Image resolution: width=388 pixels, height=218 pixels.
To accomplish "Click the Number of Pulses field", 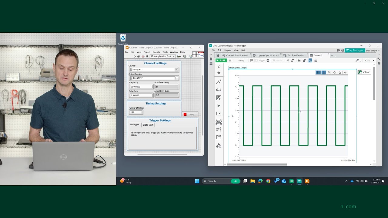I will (x=136, y=112).
